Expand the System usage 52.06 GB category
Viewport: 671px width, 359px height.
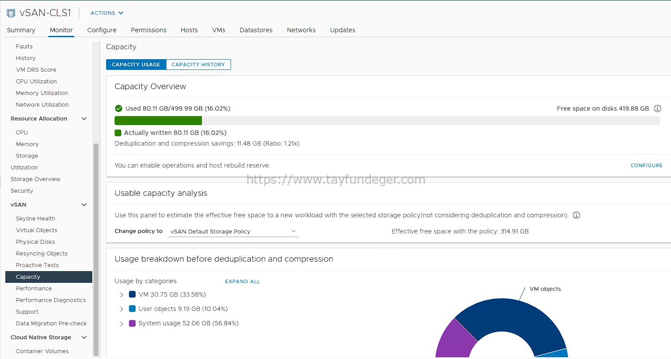121,324
